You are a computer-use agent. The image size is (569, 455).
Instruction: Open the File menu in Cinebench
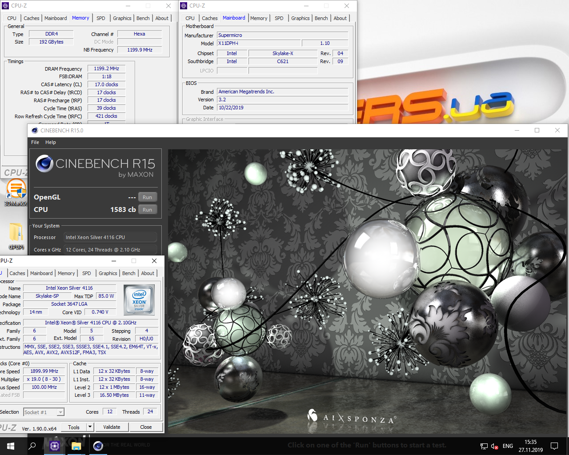(x=35, y=142)
